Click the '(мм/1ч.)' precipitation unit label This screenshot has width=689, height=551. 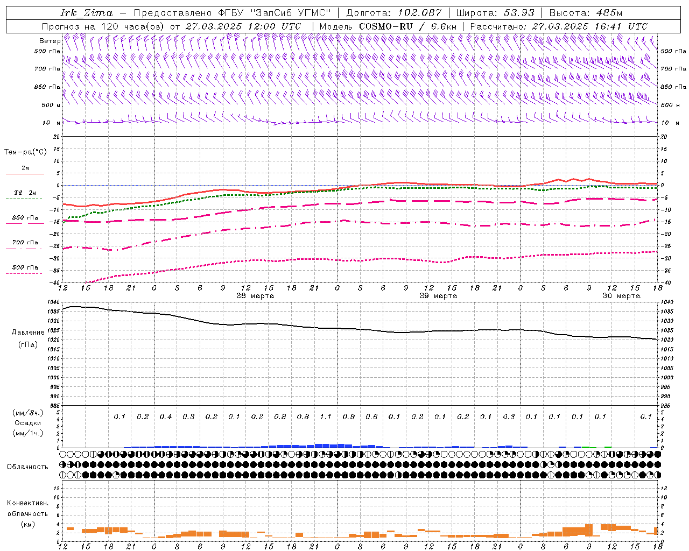pos(27,433)
